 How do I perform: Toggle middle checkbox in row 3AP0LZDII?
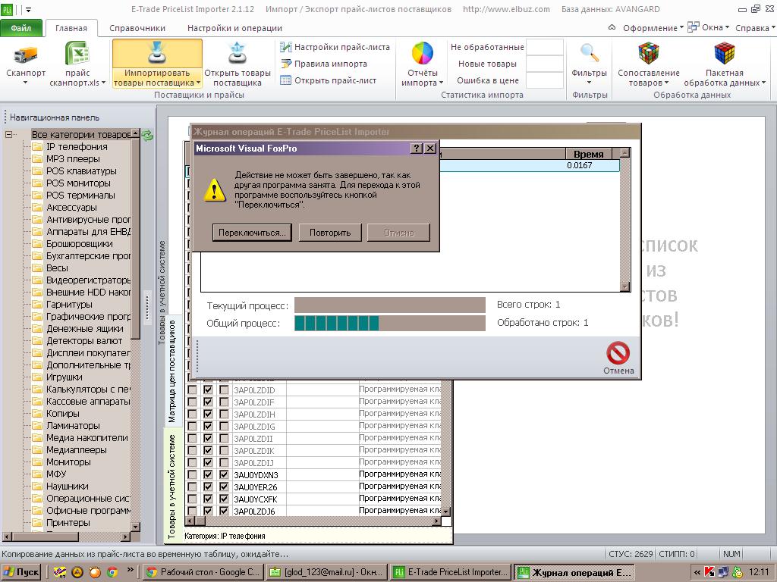(x=208, y=439)
